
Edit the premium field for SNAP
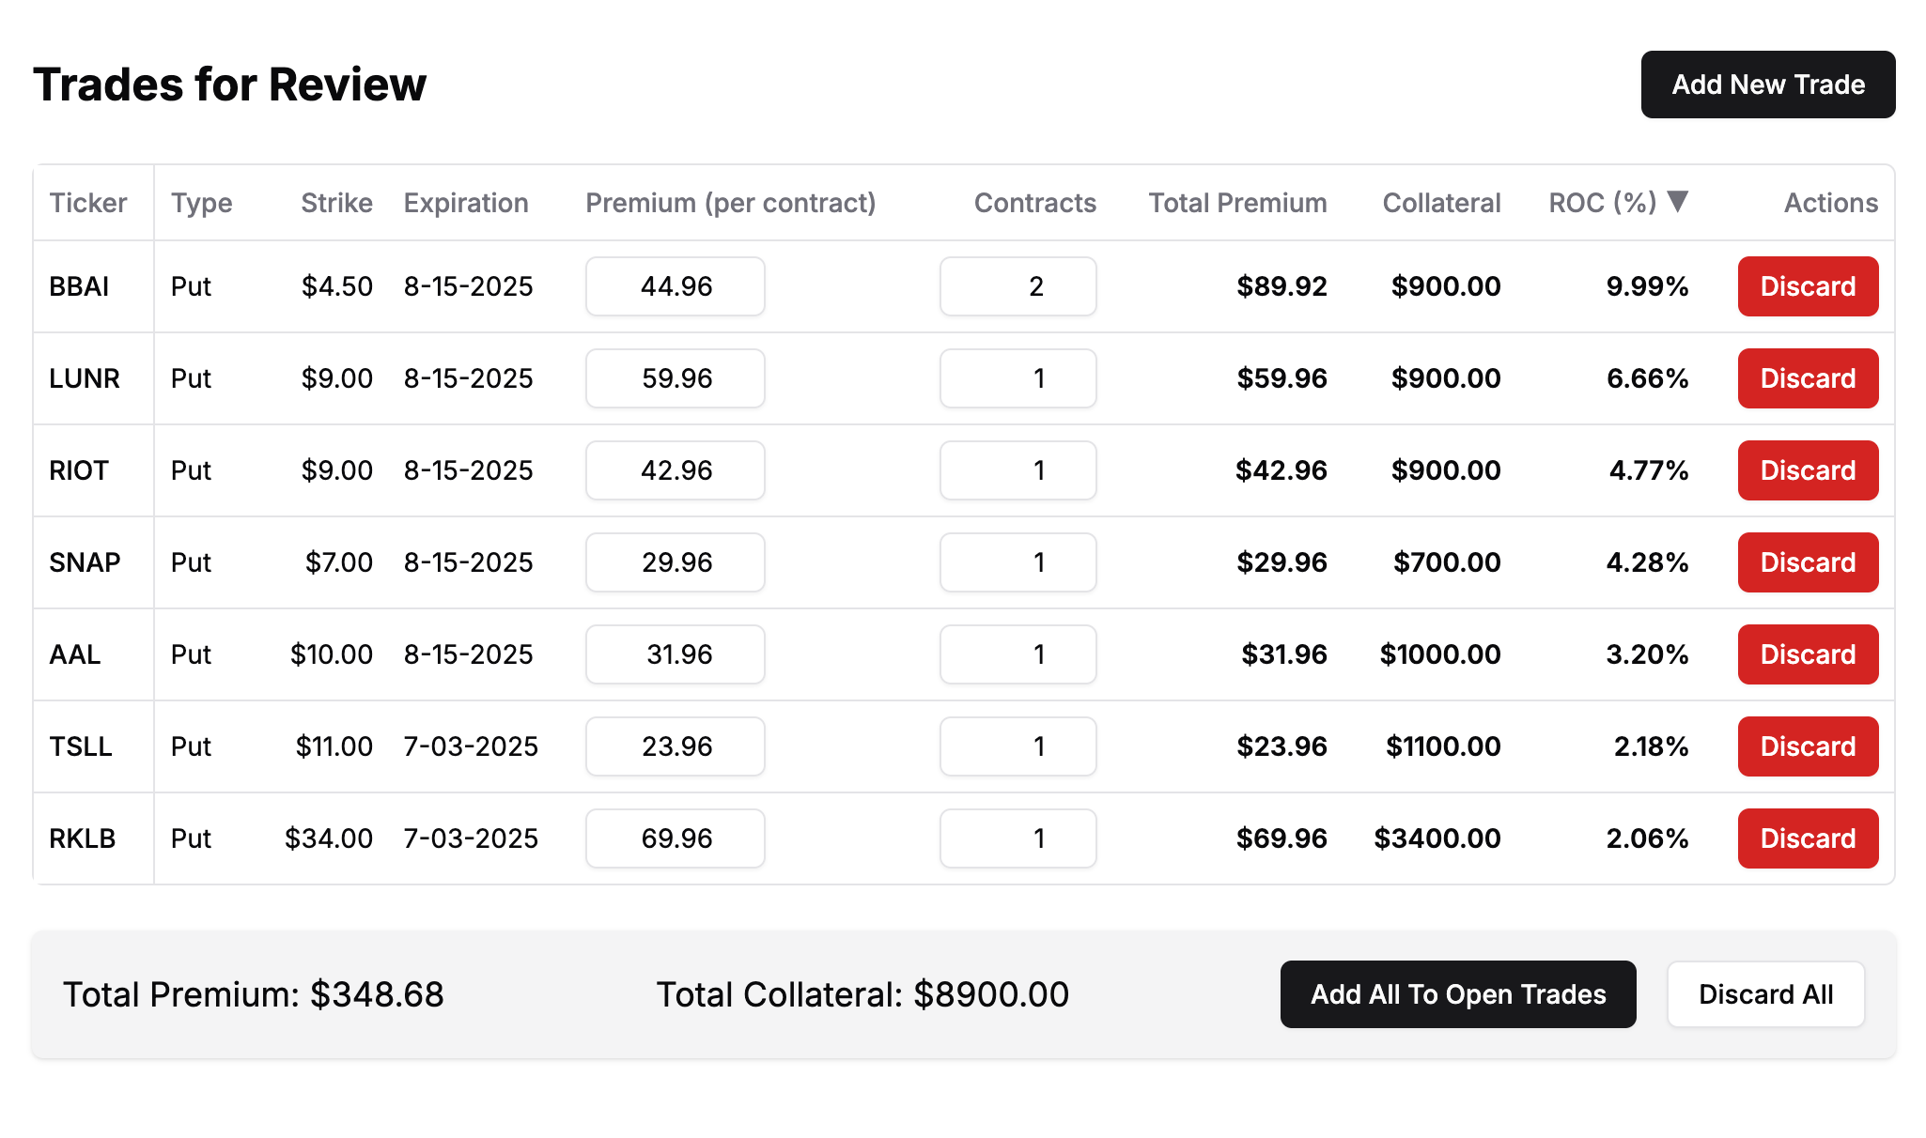675,562
